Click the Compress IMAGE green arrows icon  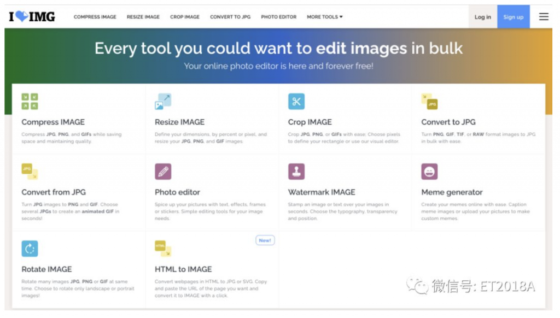click(x=30, y=102)
